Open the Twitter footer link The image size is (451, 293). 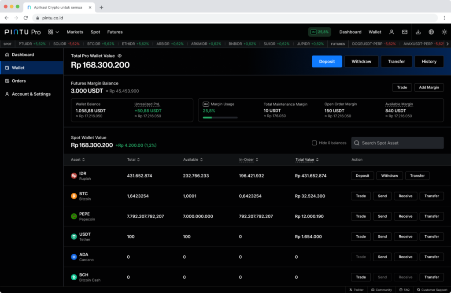pos(356,290)
